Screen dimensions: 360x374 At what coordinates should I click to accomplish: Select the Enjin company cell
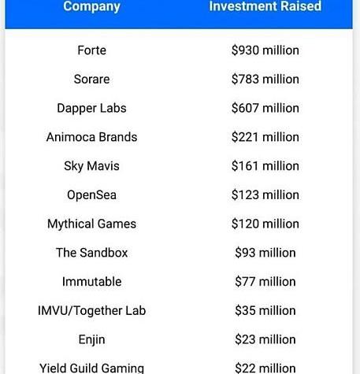coord(91,339)
